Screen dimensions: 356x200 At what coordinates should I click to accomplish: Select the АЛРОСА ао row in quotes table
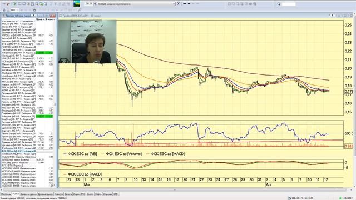[x=27, y=36]
